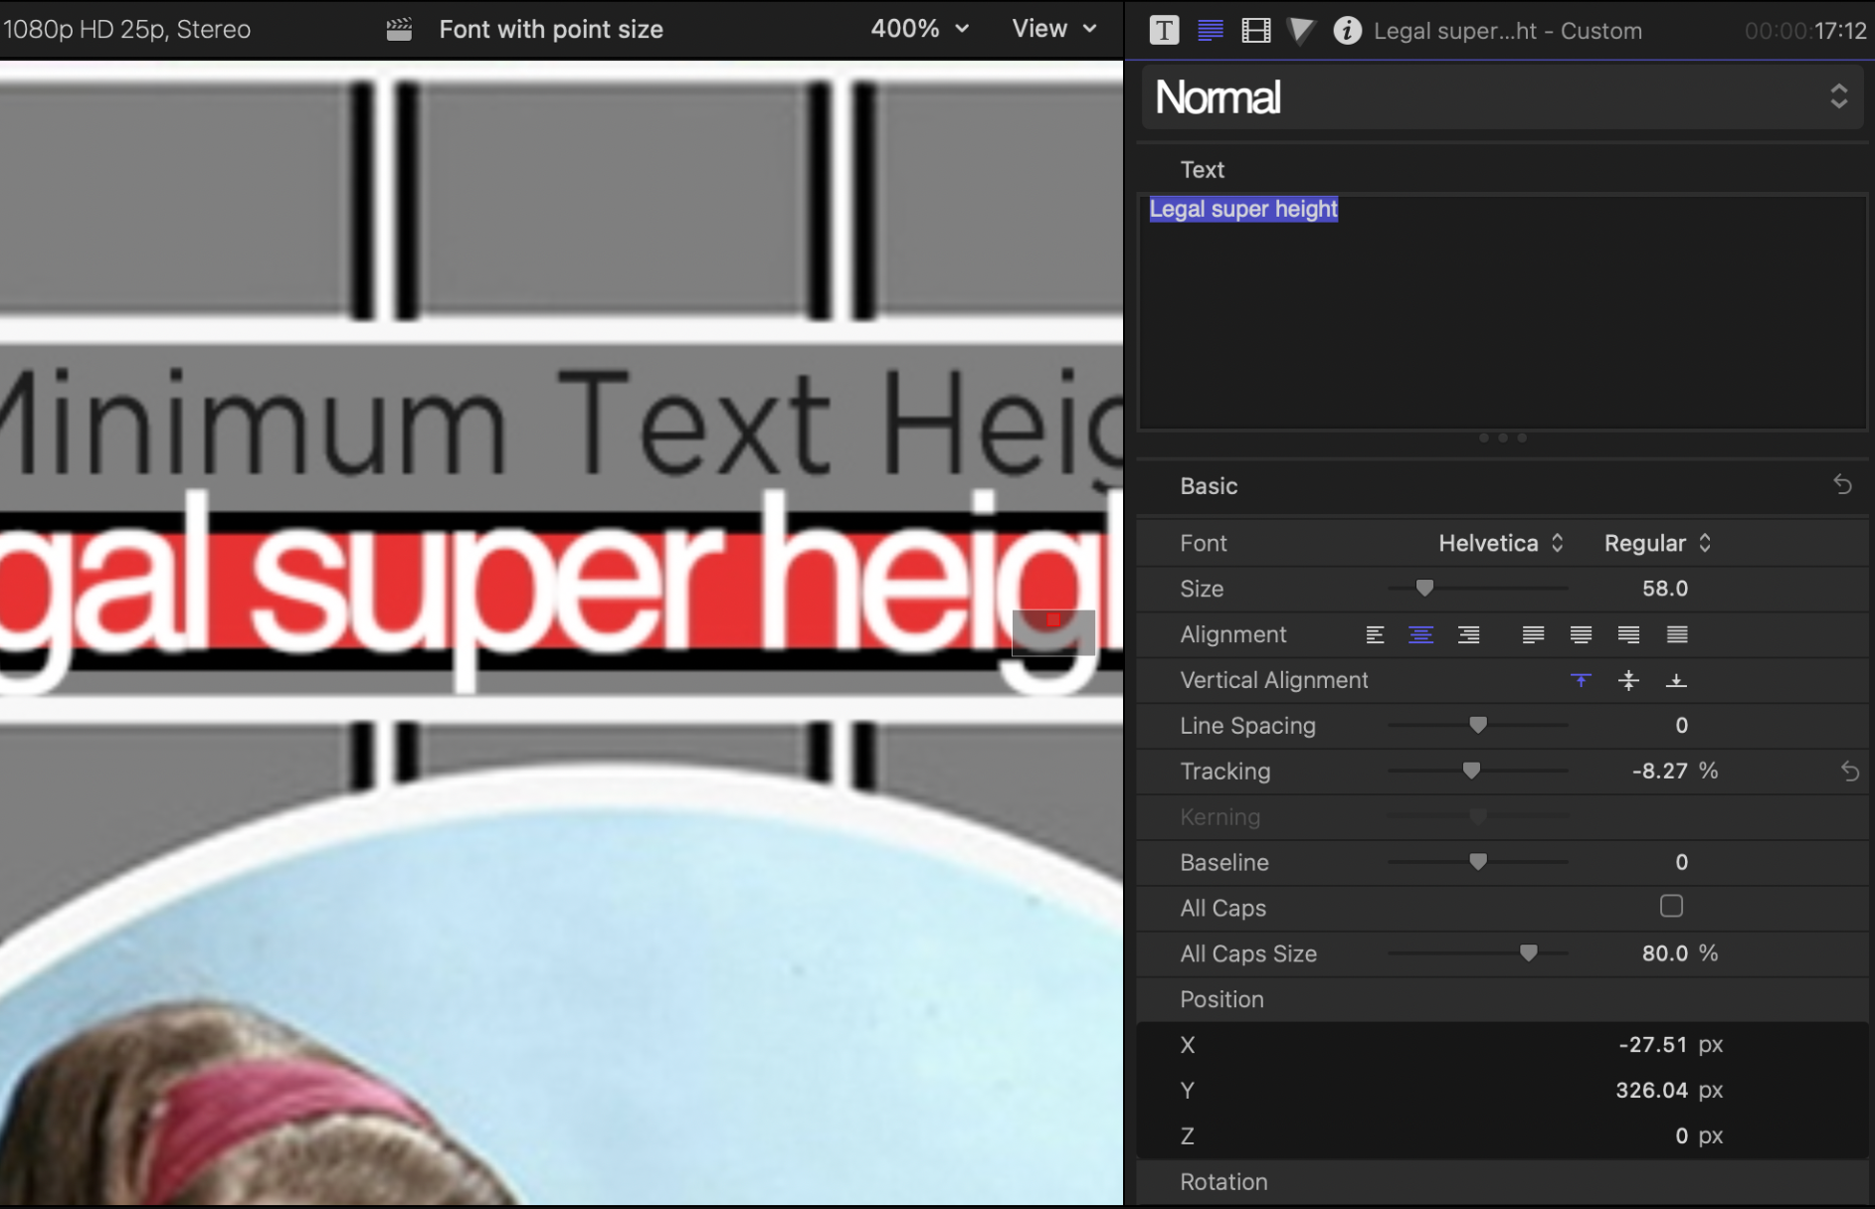Click the clapperboard project icon
The width and height of the screenshot is (1875, 1209).
click(x=399, y=30)
